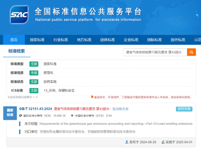Open the GB/T 32151.43-2024 standard link
This screenshot has height=151, width=201.
pos(36,109)
